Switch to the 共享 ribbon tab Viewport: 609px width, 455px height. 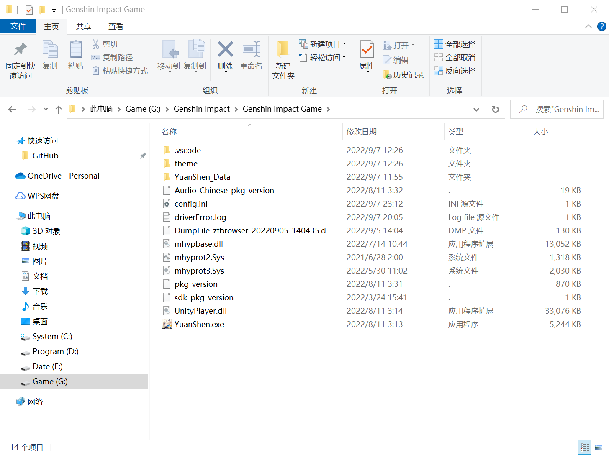tap(84, 26)
